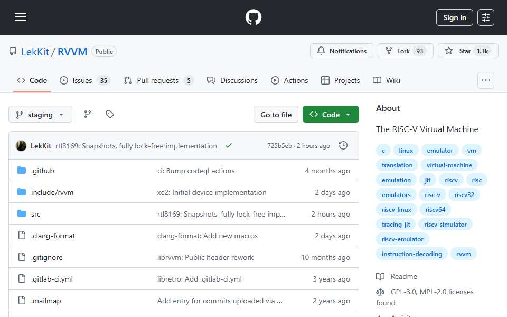Expand the green Code dropdown
This screenshot has height=317, width=507.
(331, 115)
